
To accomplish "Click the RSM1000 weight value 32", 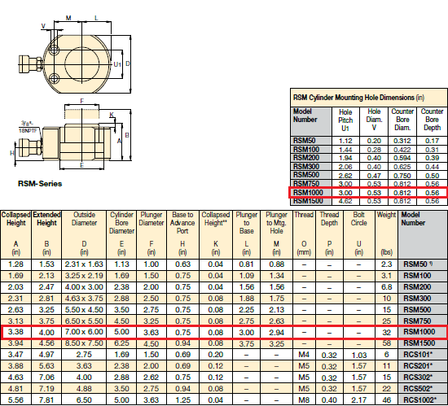I will coord(386,332).
